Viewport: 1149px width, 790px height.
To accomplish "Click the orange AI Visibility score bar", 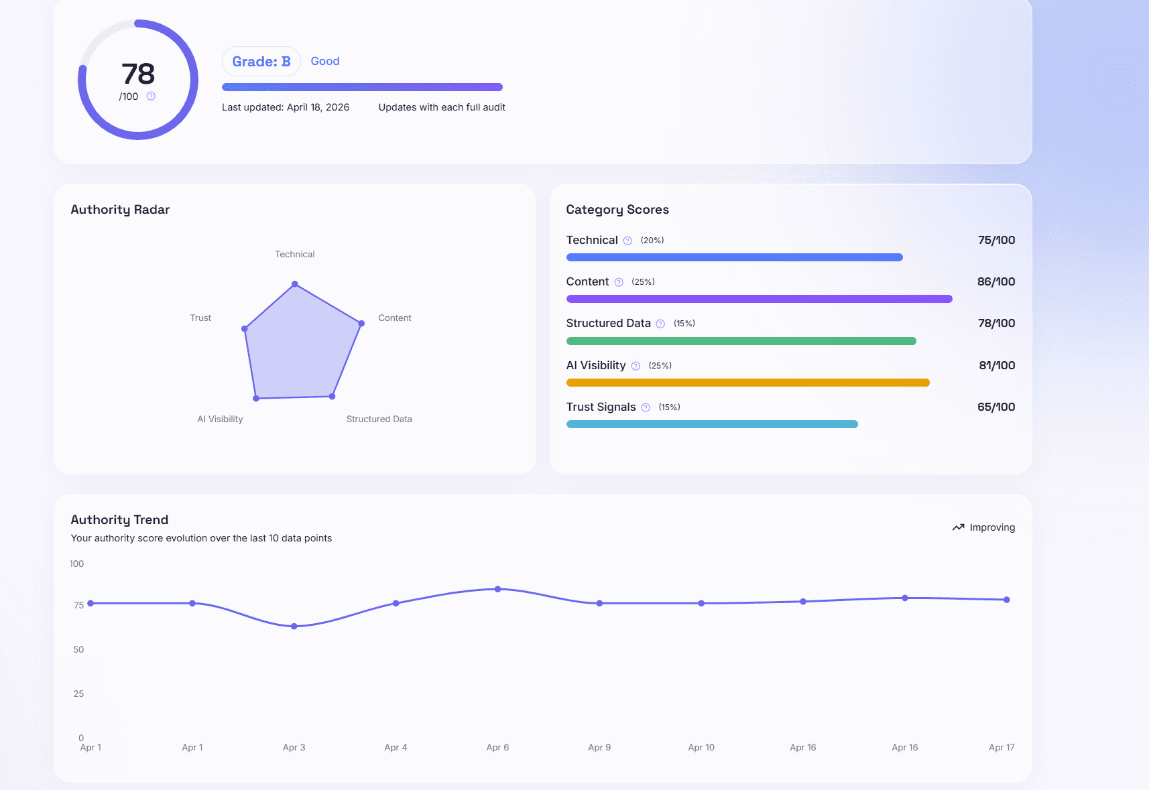I will point(747,383).
